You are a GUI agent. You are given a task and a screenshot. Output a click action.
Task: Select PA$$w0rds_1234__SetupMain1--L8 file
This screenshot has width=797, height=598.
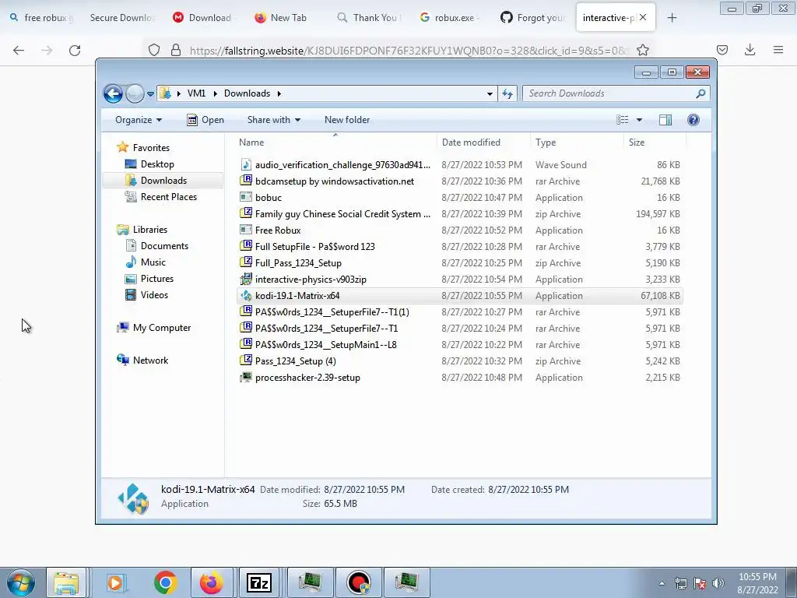[326, 345]
